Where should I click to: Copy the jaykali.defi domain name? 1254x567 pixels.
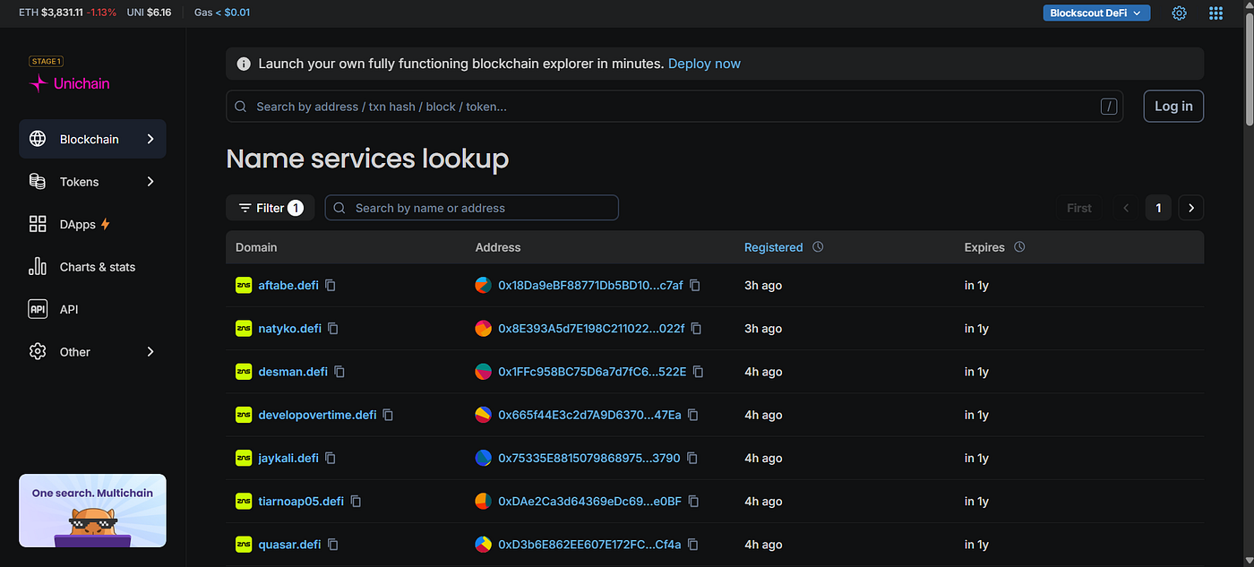pyautogui.click(x=331, y=458)
